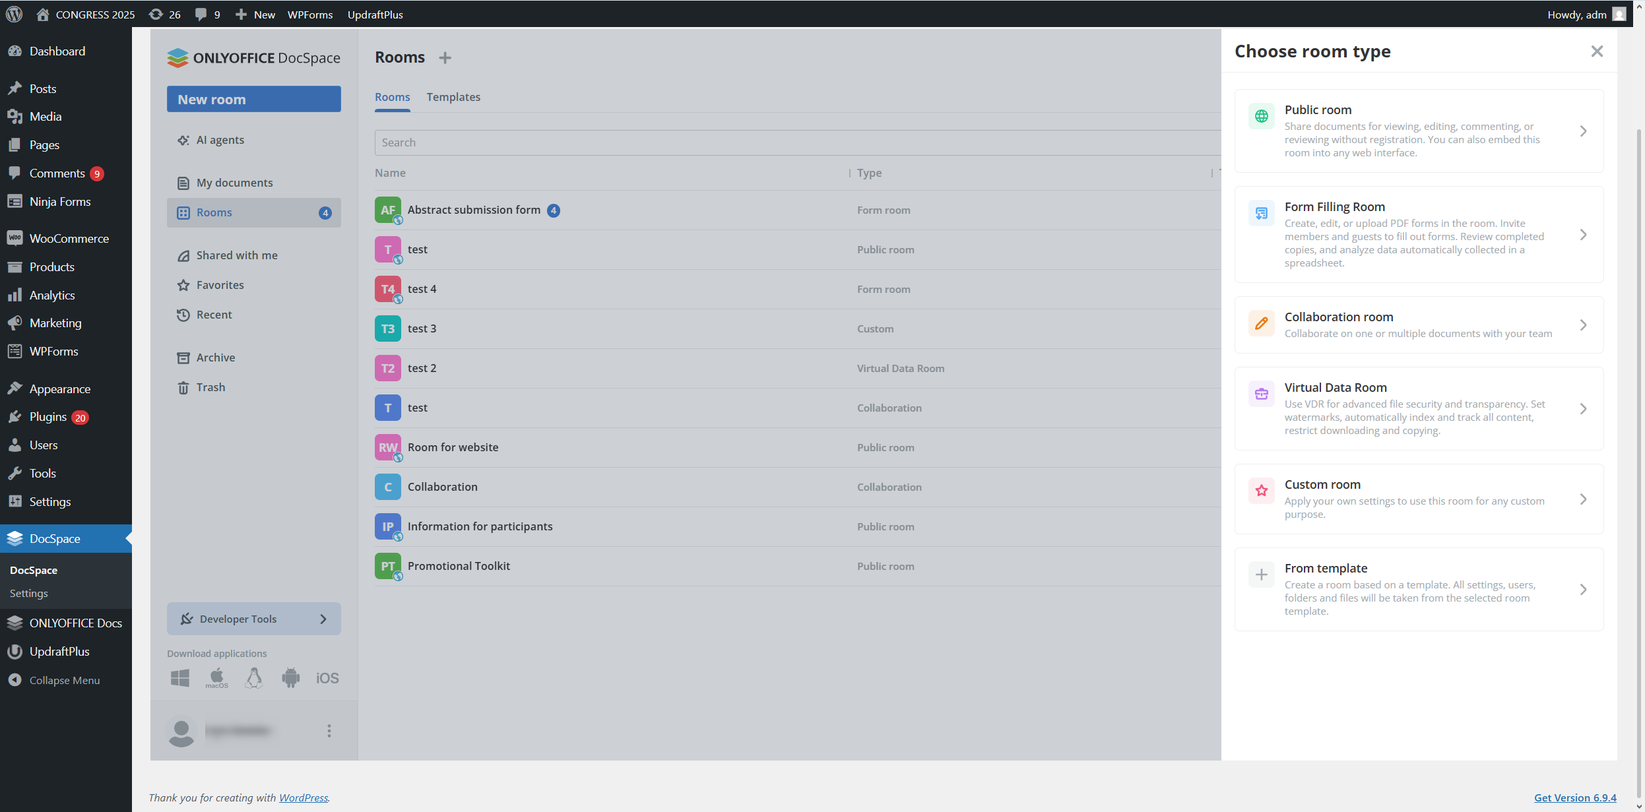Select the Form Filling Room option
Screen dimensions: 1645x812
point(1419,234)
